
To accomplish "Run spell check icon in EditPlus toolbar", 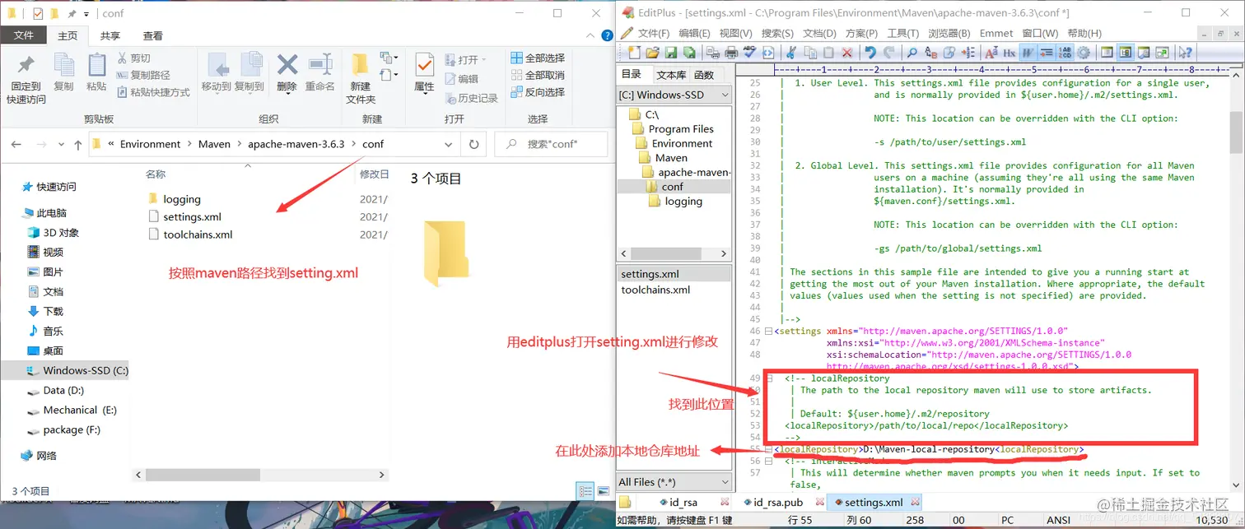I will click(749, 52).
